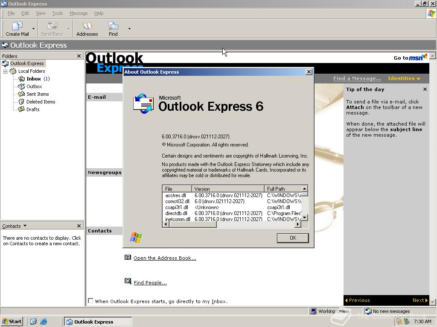This screenshot has height=327, width=437.
Task: Click file list scroll up arrow
Action: [x=305, y=189]
